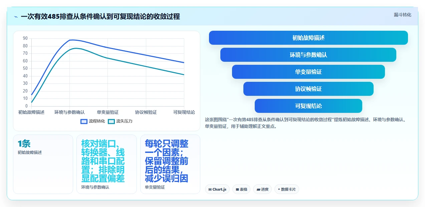This screenshot has height=207, width=425.
Task: Open the 1条 初始故障描述 data card
Action: pos(43,164)
